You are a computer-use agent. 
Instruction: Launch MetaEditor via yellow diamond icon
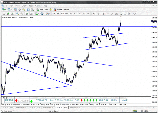tap(51, 10)
